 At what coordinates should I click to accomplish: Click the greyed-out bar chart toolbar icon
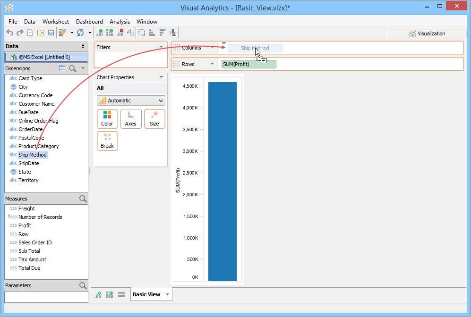130,33
